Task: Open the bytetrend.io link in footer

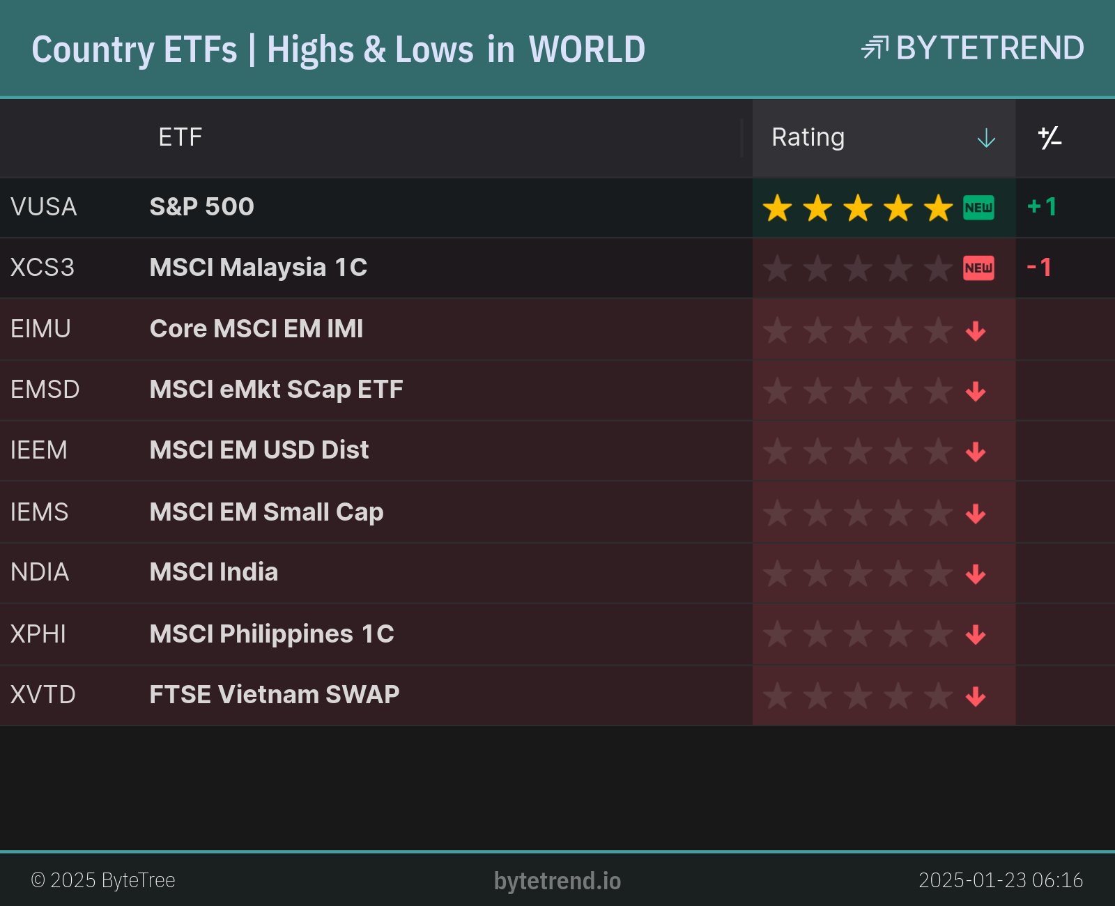Action: (557, 881)
